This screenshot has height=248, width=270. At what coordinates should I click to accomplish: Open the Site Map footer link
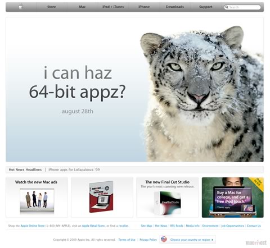[146, 226]
